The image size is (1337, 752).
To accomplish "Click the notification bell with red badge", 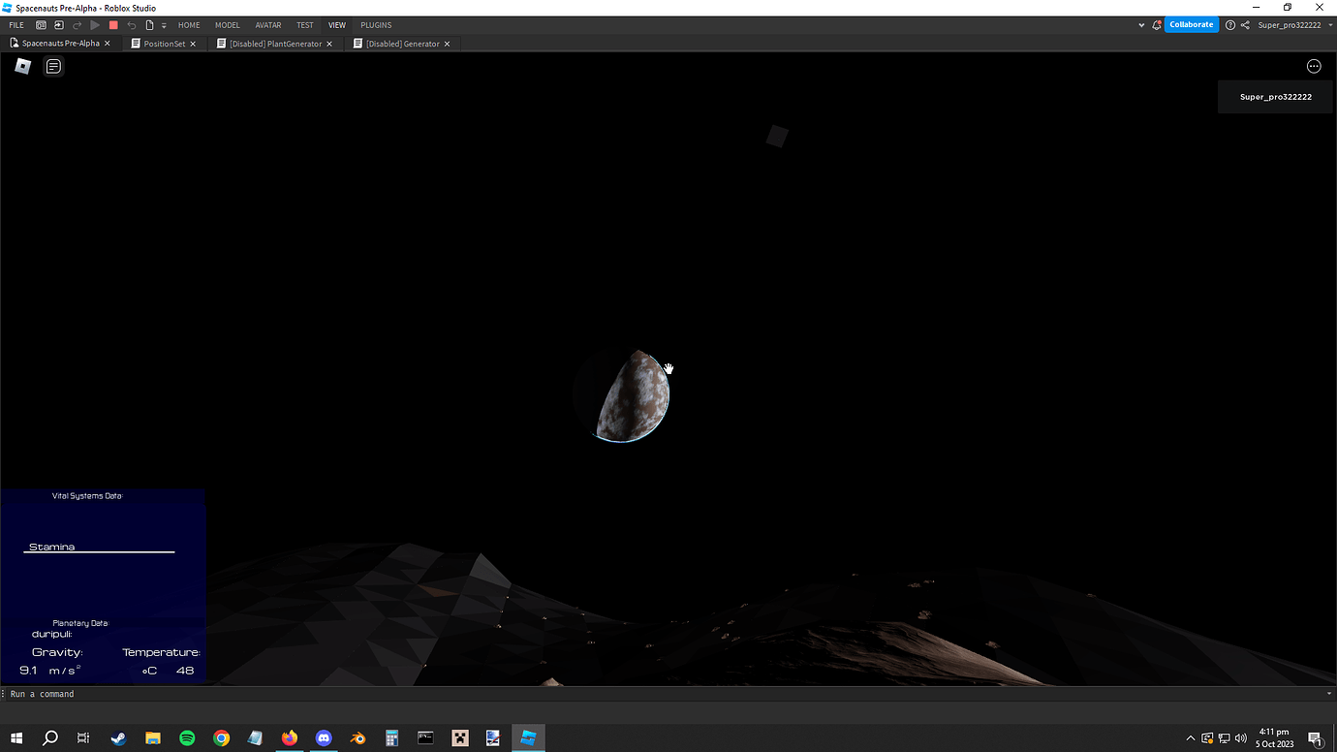I will tap(1157, 24).
